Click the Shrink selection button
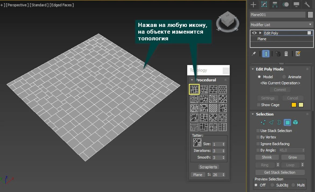 [x=267, y=157]
